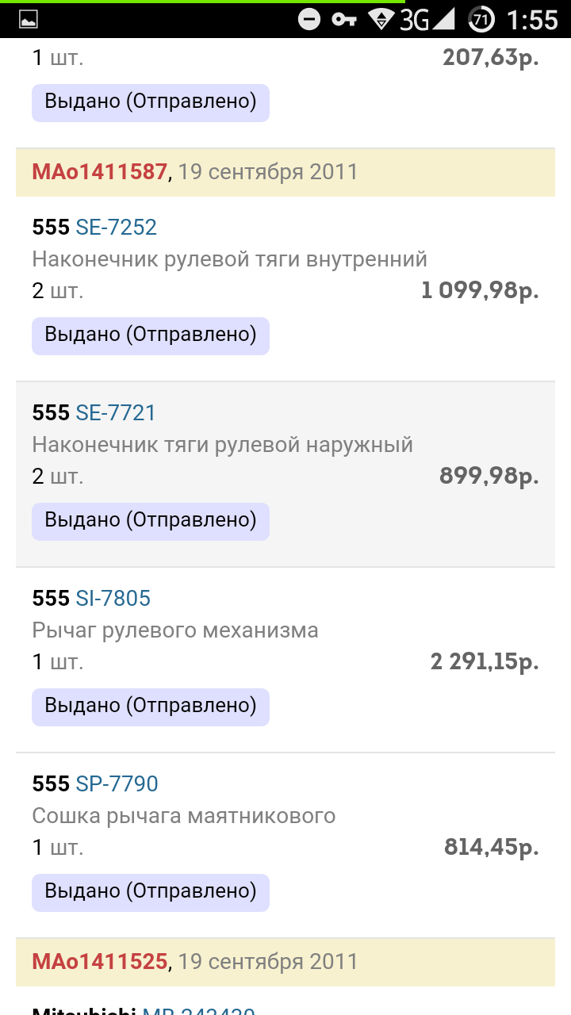Image resolution: width=571 pixels, height=1015 pixels.
Task: Select the Сошка рычага маятникового item description
Action: pyautogui.click(x=184, y=816)
